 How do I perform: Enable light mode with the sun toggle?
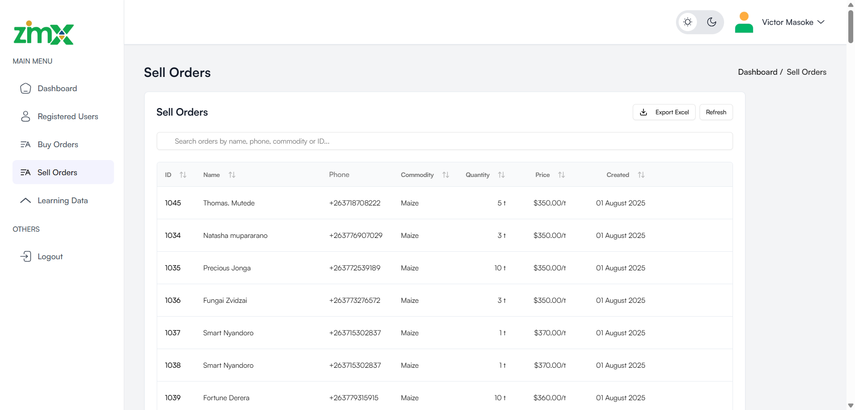(x=688, y=22)
